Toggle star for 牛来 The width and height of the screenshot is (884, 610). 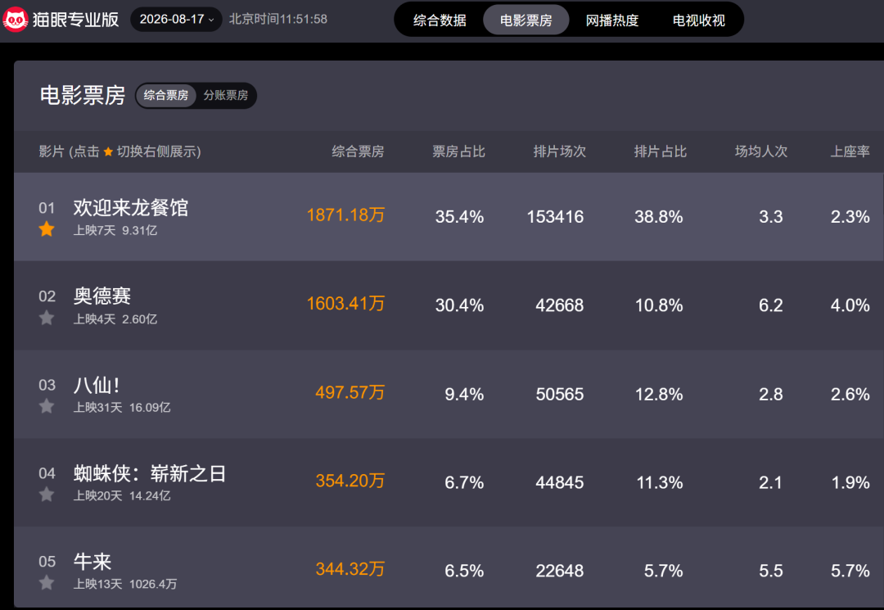coord(47,583)
